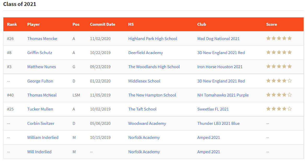Click the Commit Date column header
Screen dimensions: 307x161
point(103,24)
